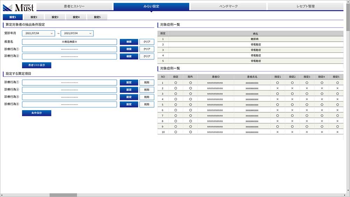Select 設定 radio for patient row 5
Image resolution: width=350 pixels, height=197 pixels.
tap(176, 105)
